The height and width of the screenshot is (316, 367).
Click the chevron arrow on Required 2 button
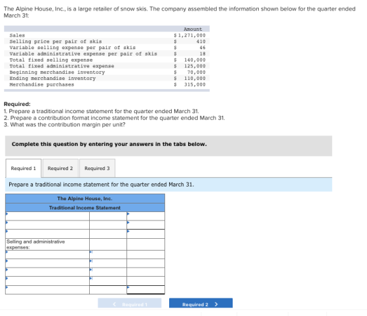(216, 304)
